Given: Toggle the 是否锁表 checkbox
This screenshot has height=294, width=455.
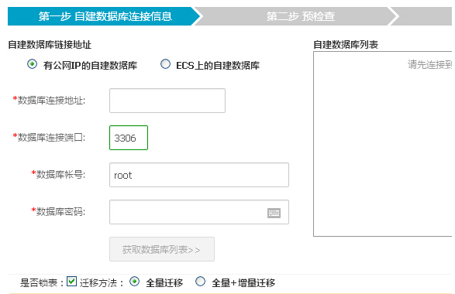Looking at the screenshot, I should click(71, 282).
